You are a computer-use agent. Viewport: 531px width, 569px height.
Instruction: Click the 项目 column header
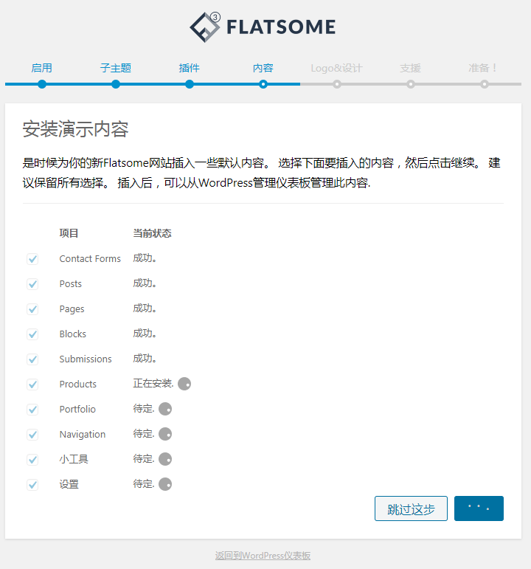click(x=69, y=233)
